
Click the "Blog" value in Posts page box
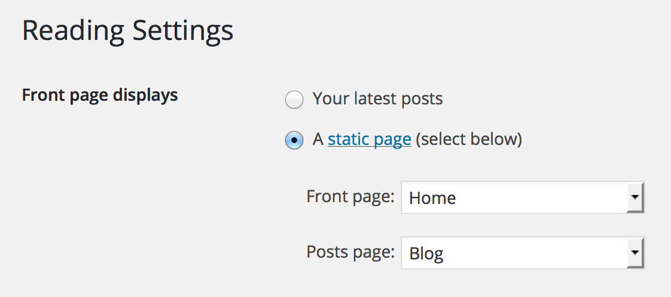click(426, 254)
